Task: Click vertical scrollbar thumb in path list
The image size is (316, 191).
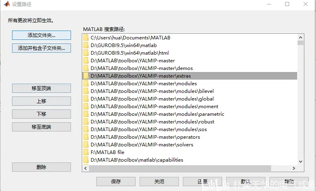Action: [x=300, y=43]
